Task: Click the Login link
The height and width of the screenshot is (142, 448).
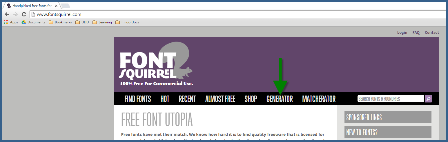Action: tap(402, 32)
